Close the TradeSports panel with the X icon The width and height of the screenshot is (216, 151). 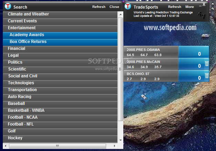coord(204,4)
